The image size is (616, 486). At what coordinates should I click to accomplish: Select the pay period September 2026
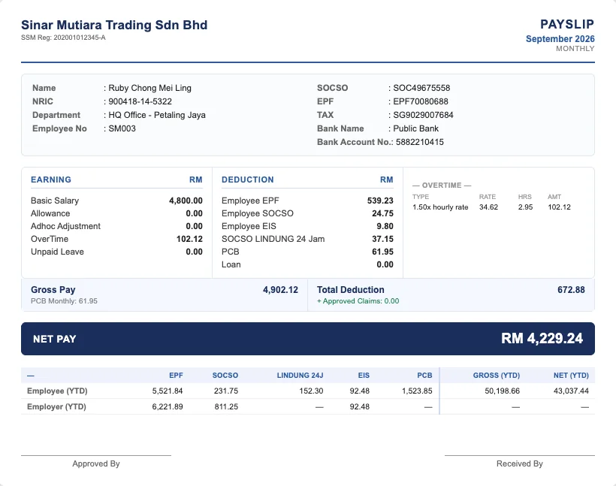[x=560, y=39]
